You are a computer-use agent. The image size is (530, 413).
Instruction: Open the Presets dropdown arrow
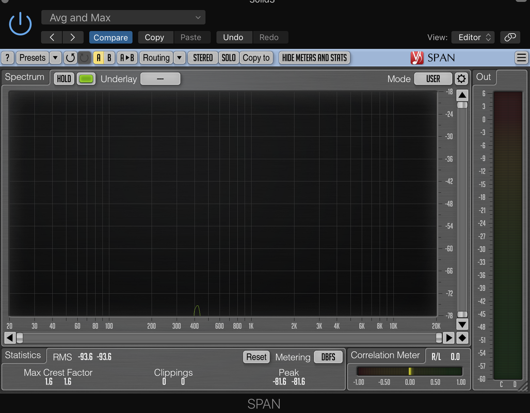click(x=55, y=58)
